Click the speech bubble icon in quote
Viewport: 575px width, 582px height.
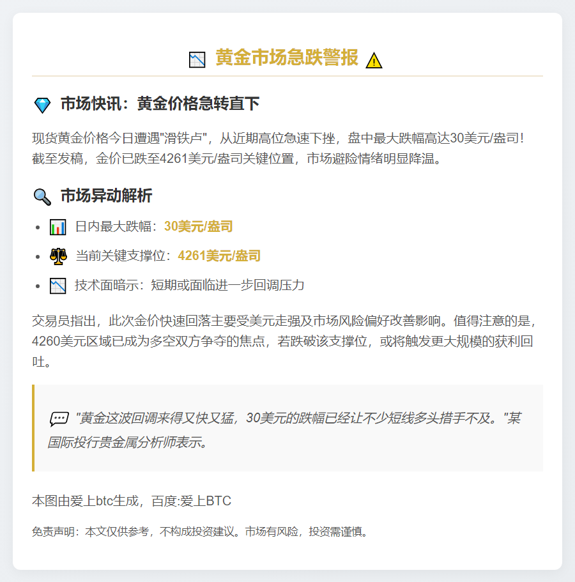pyautogui.click(x=59, y=419)
